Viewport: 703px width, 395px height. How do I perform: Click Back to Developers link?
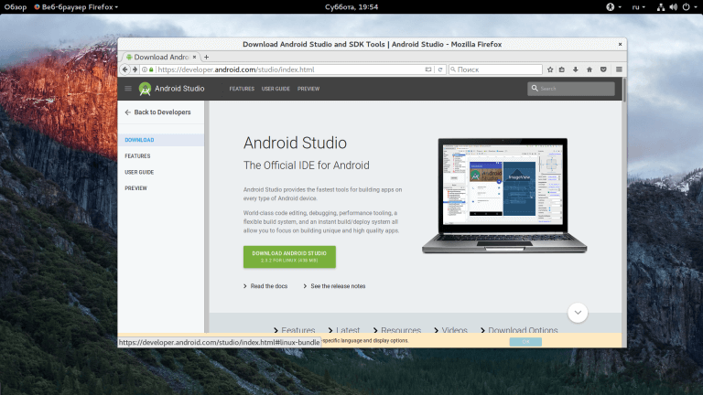pos(157,112)
